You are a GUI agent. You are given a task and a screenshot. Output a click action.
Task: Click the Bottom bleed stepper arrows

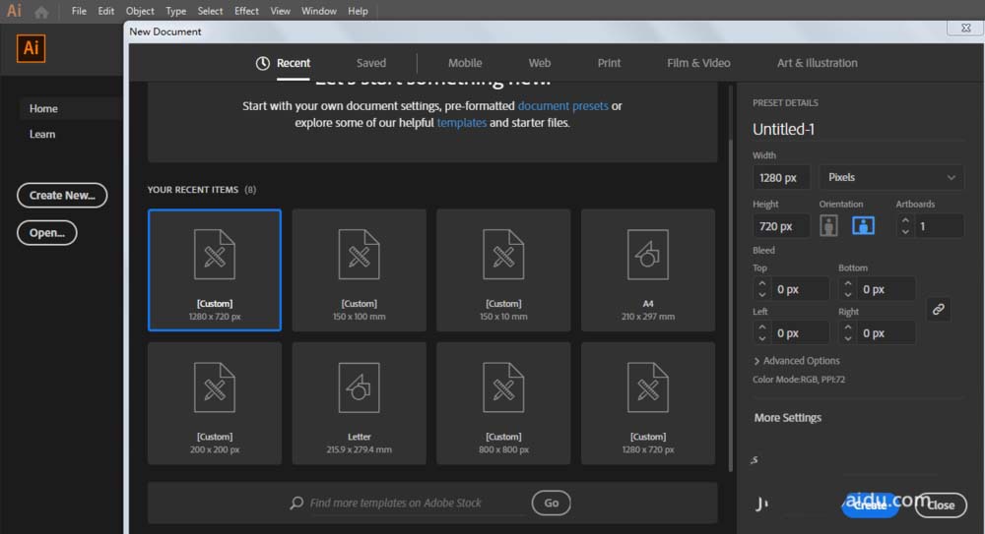(848, 289)
